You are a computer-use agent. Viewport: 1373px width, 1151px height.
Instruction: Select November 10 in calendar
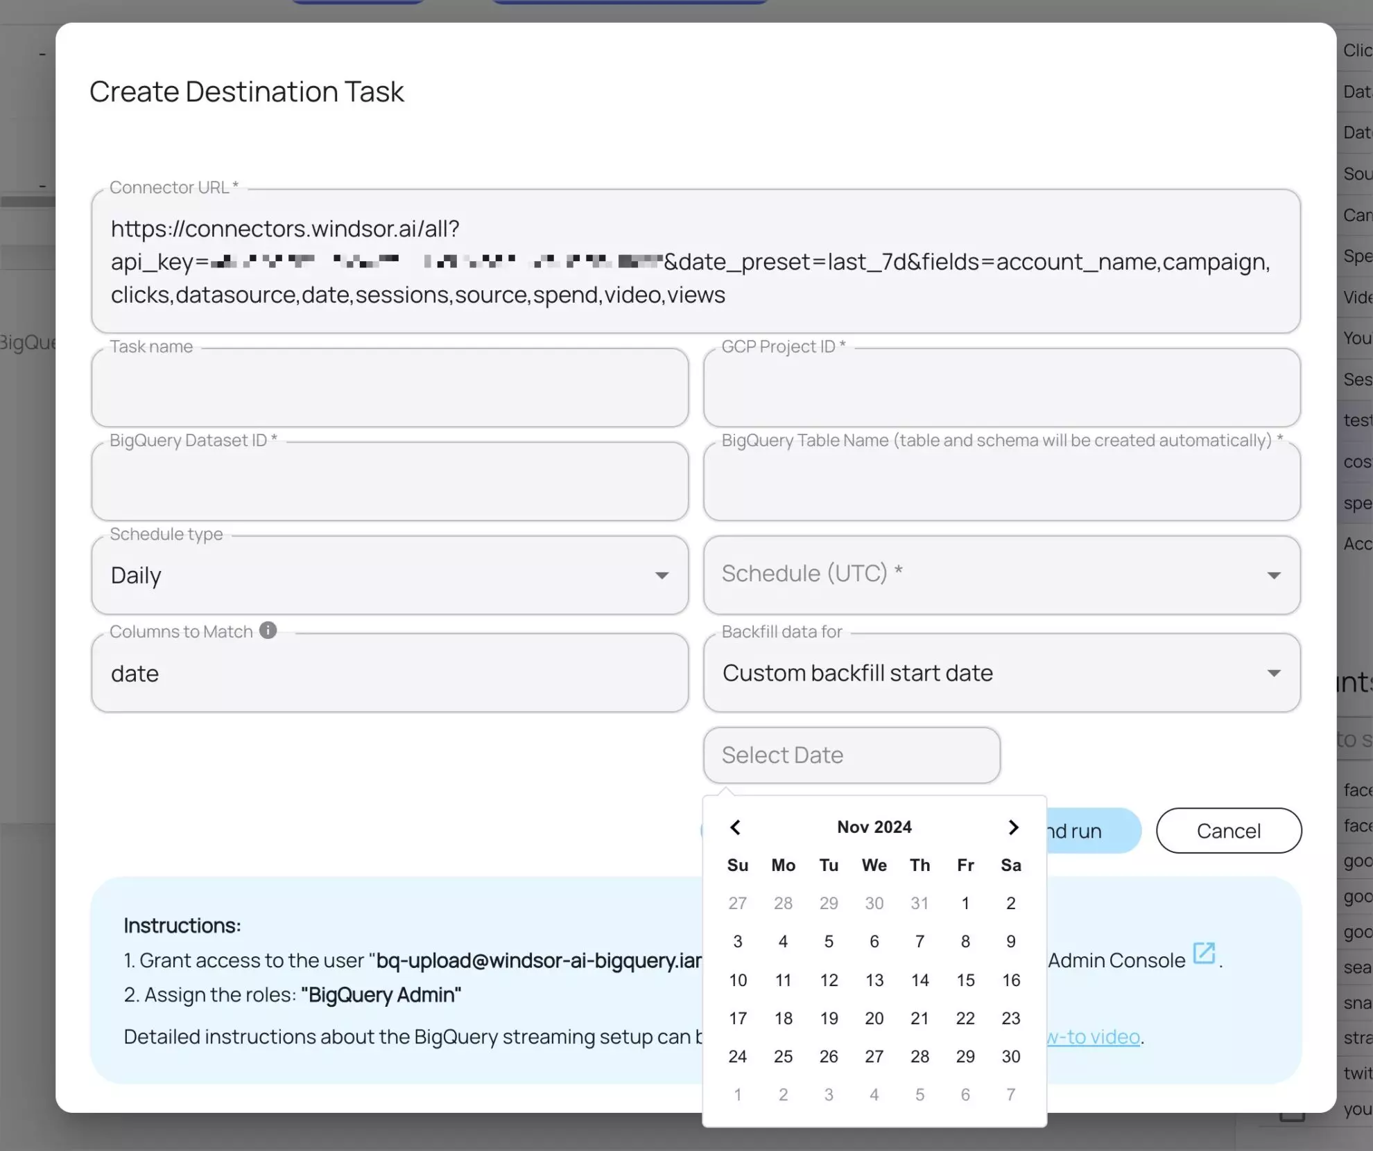click(738, 980)
